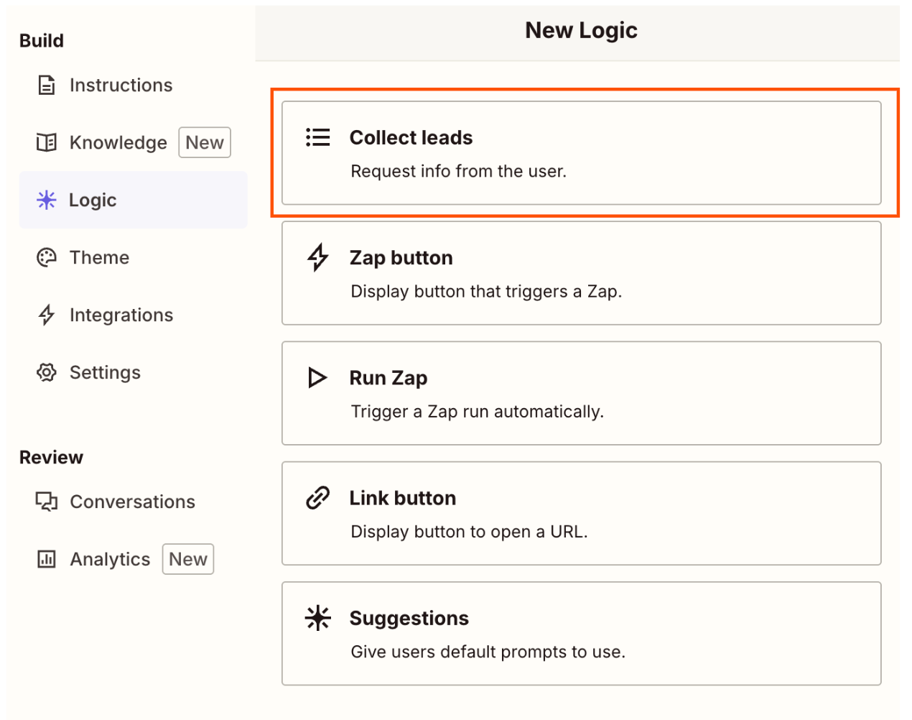Open Settings from the sidebar
The height and width of the screenshot is (720, 912).
[x=105, y=373]
